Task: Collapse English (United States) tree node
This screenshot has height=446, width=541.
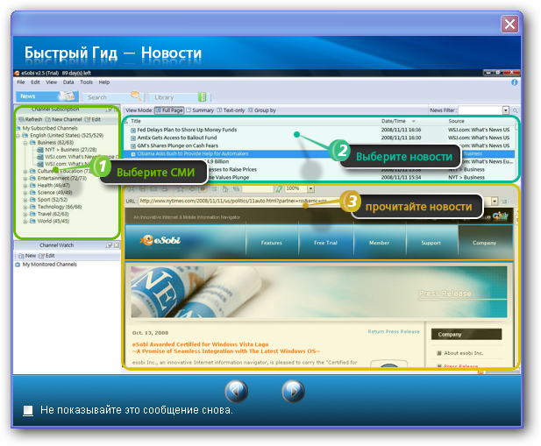Action: click(x=18, y=136)
